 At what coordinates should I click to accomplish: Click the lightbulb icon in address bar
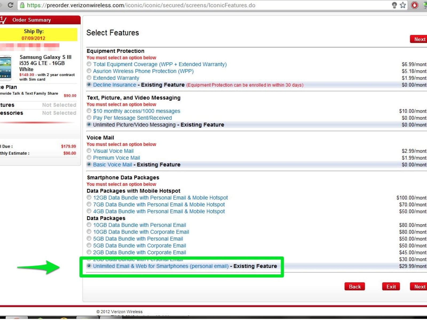(394, 5)
